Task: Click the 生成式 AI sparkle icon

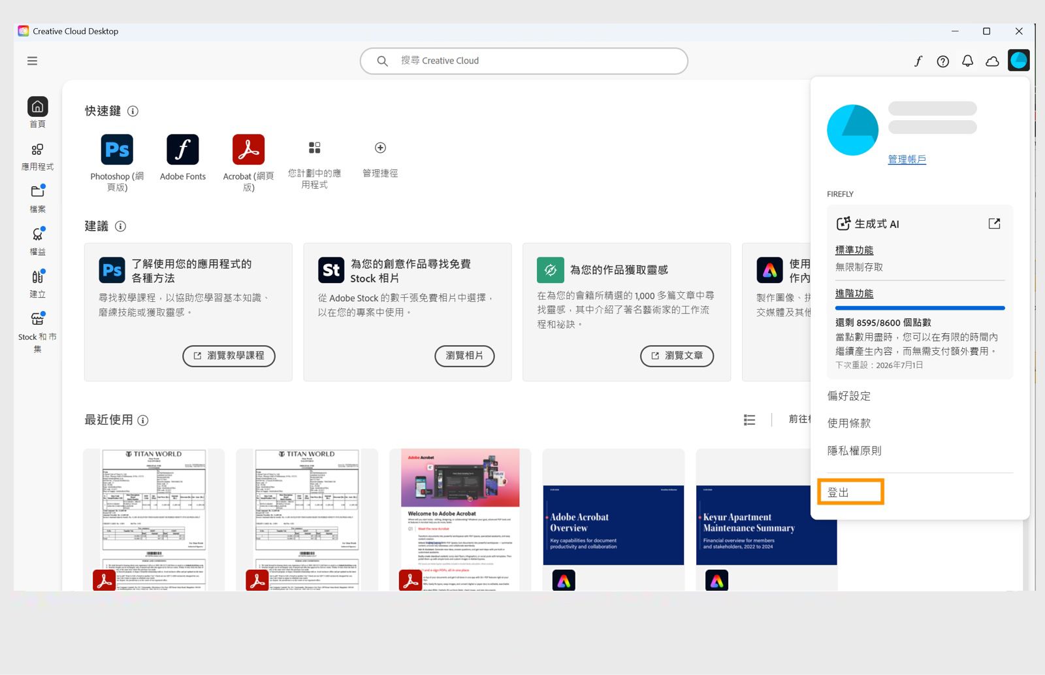Action: pos(843,223)
